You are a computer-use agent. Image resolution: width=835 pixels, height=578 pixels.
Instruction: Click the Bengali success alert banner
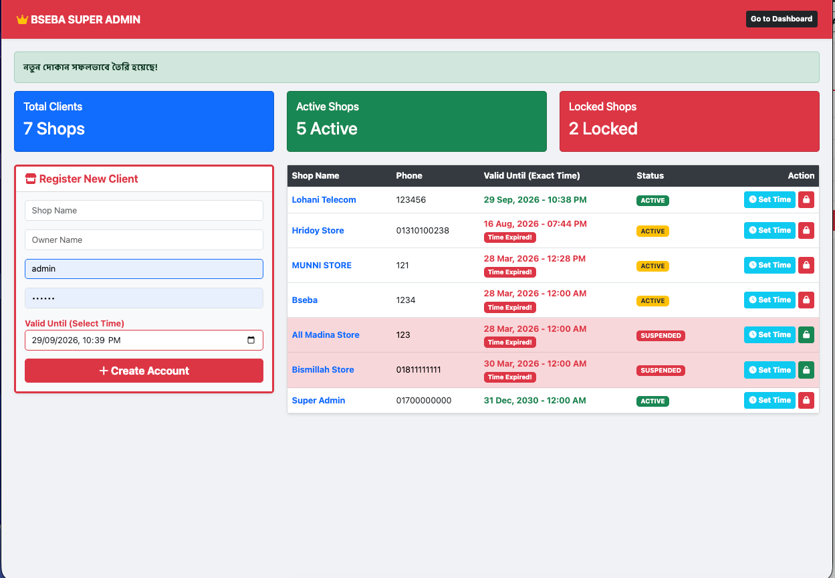416,67
